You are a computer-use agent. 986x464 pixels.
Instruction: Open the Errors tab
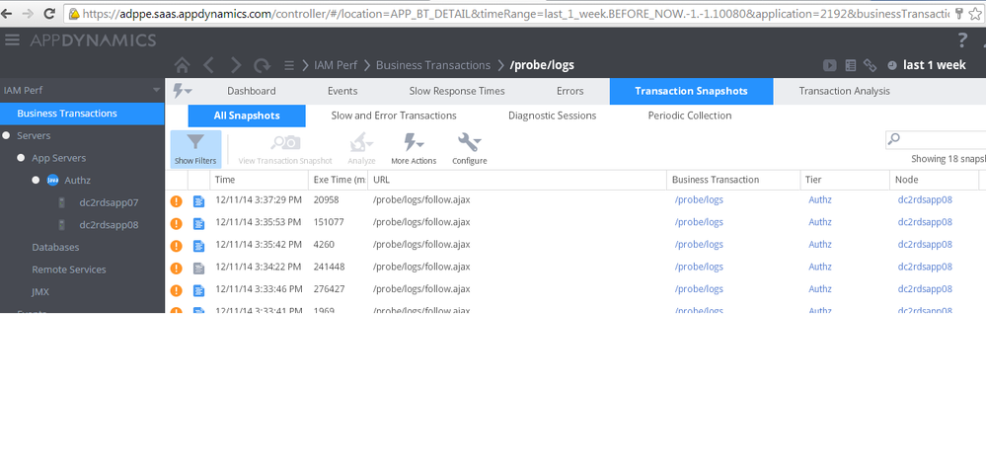coord(570,91)
